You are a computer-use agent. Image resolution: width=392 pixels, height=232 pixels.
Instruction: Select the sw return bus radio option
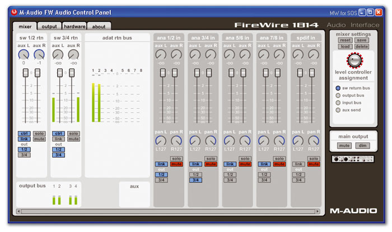pos(338,88)
